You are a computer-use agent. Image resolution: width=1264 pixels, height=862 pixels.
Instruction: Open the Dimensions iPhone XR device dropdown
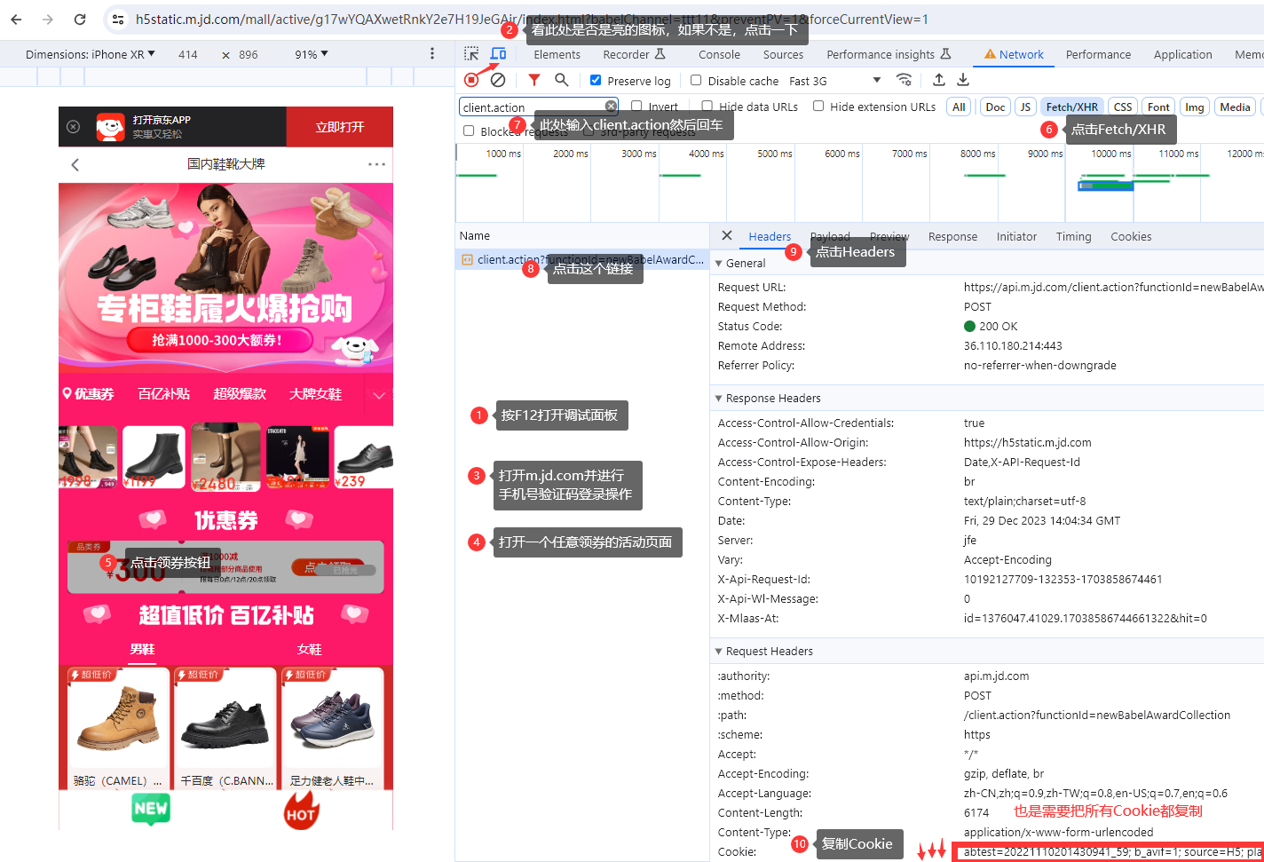pos(91,54)
